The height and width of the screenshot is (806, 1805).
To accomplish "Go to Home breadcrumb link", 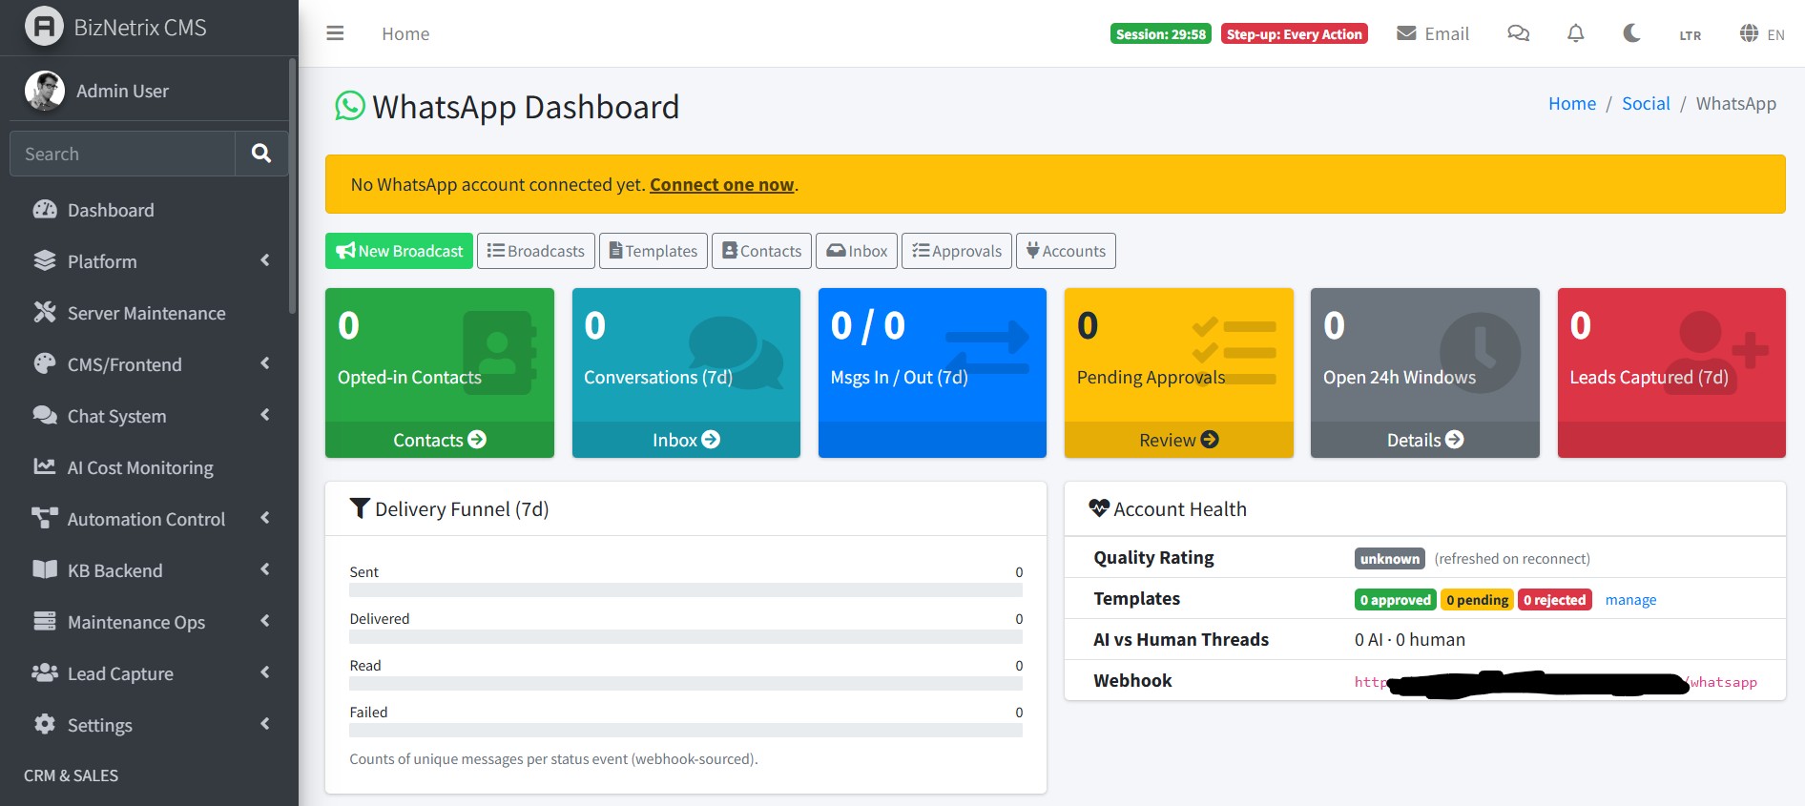I will [x=1572, y=103].
